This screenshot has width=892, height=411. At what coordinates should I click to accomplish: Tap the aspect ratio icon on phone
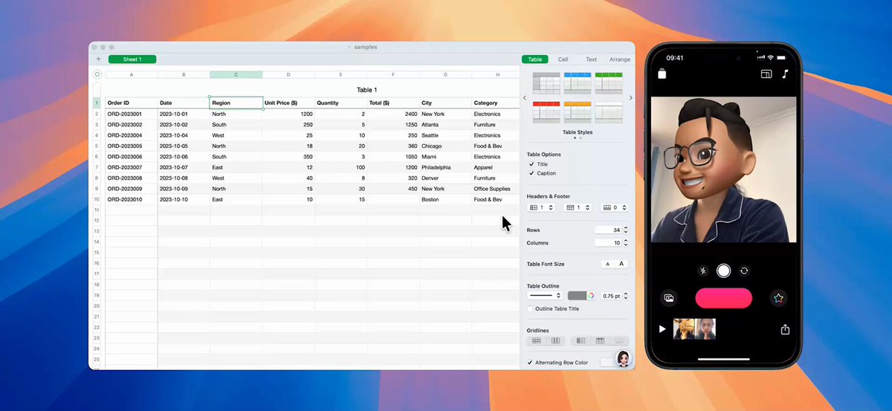pos(766,74)
